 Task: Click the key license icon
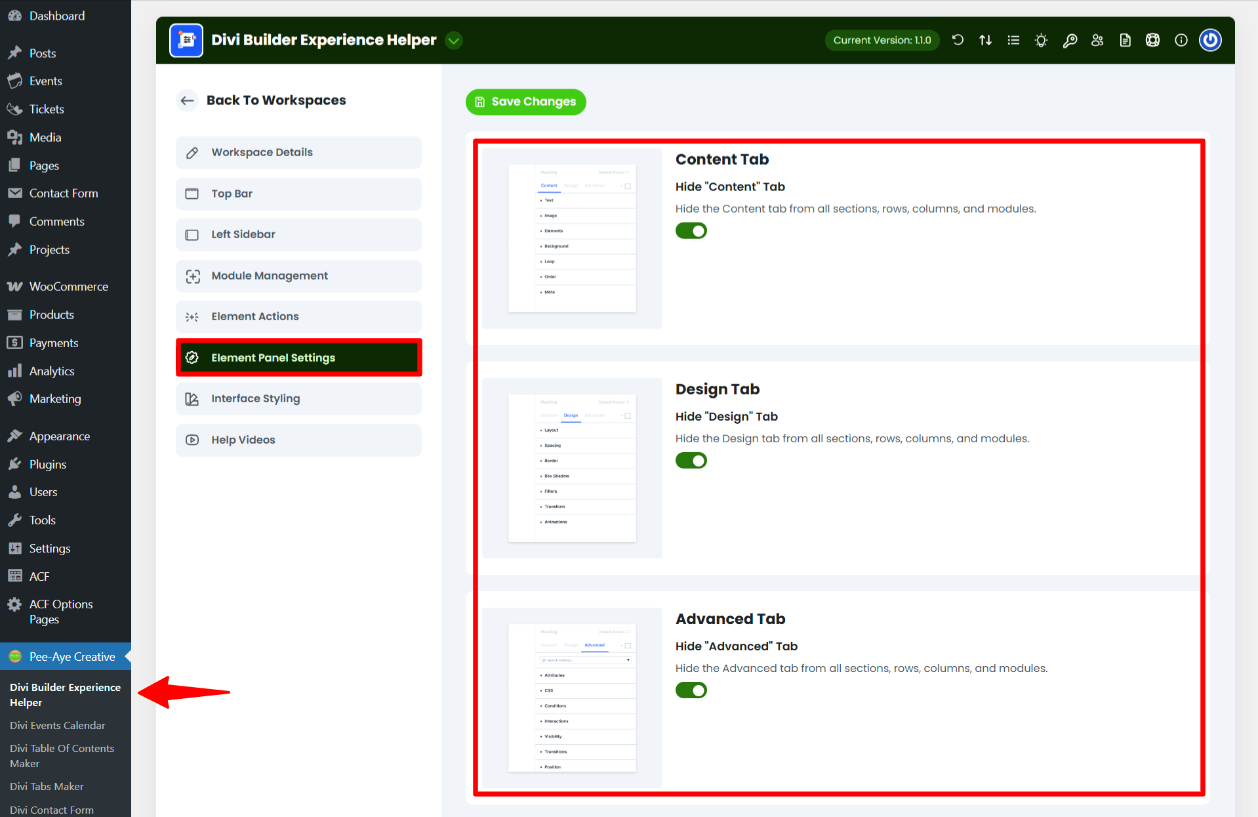point(1069,41)
